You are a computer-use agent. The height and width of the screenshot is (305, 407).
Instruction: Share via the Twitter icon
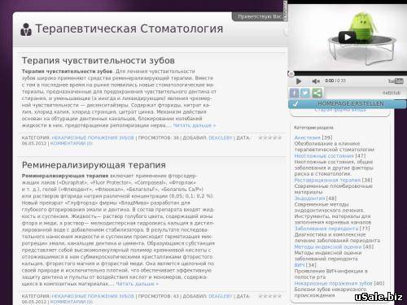(x=305, y=93)
